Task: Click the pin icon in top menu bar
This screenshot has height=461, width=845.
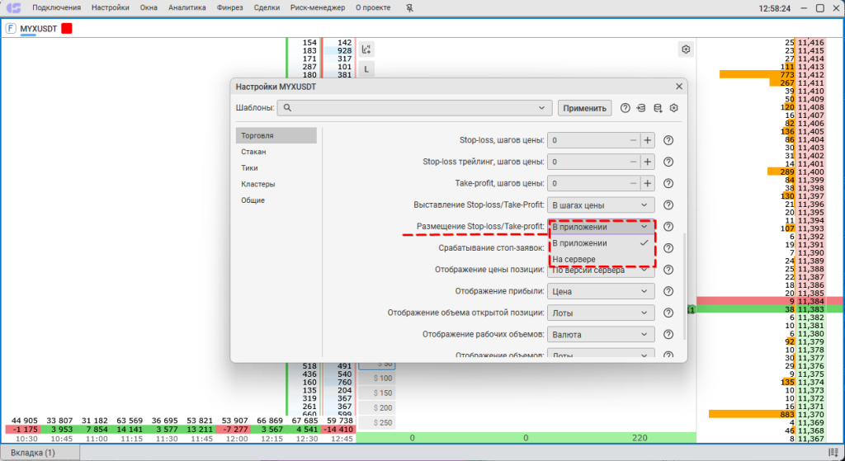Action: 411,8
